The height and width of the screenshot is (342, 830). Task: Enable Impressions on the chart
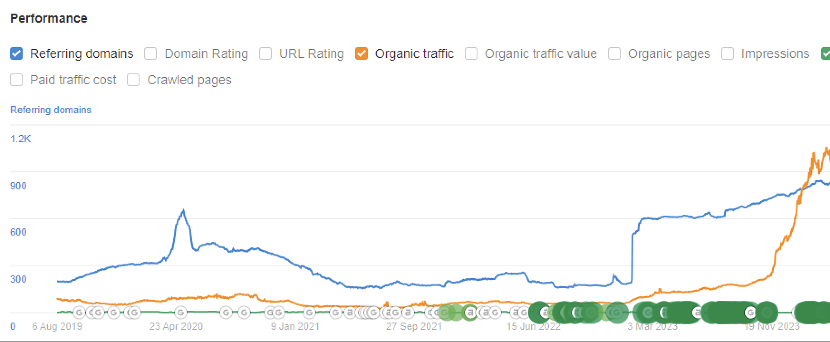(728, 53)
